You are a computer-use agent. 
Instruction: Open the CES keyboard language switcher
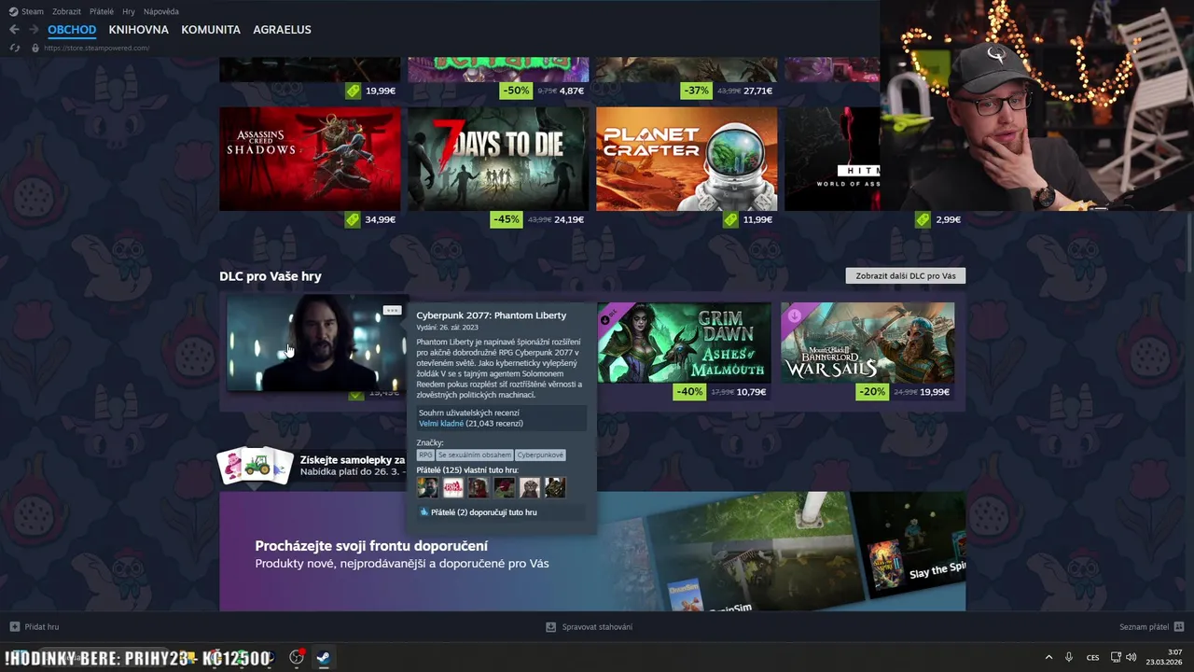(1092, 657)
